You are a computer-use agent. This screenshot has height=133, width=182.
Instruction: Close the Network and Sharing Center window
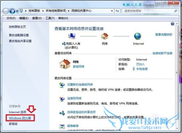(x=174, y=3)
